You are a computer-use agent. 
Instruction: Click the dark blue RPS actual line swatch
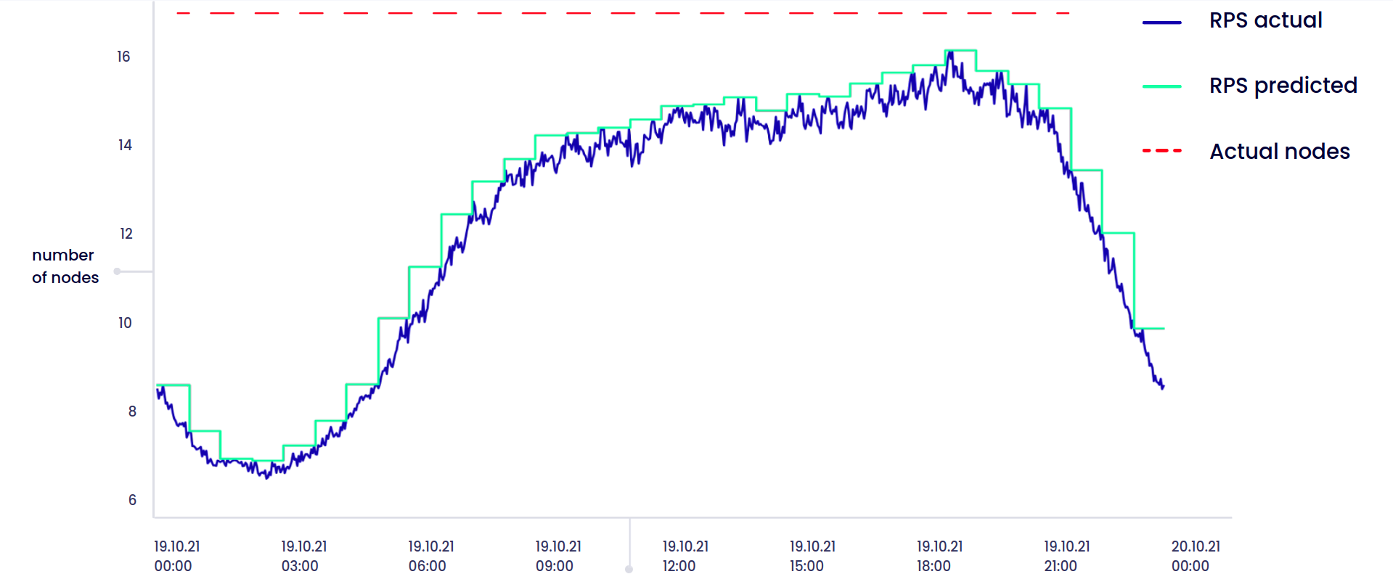pyautogui.click(x=1162, y=22)
